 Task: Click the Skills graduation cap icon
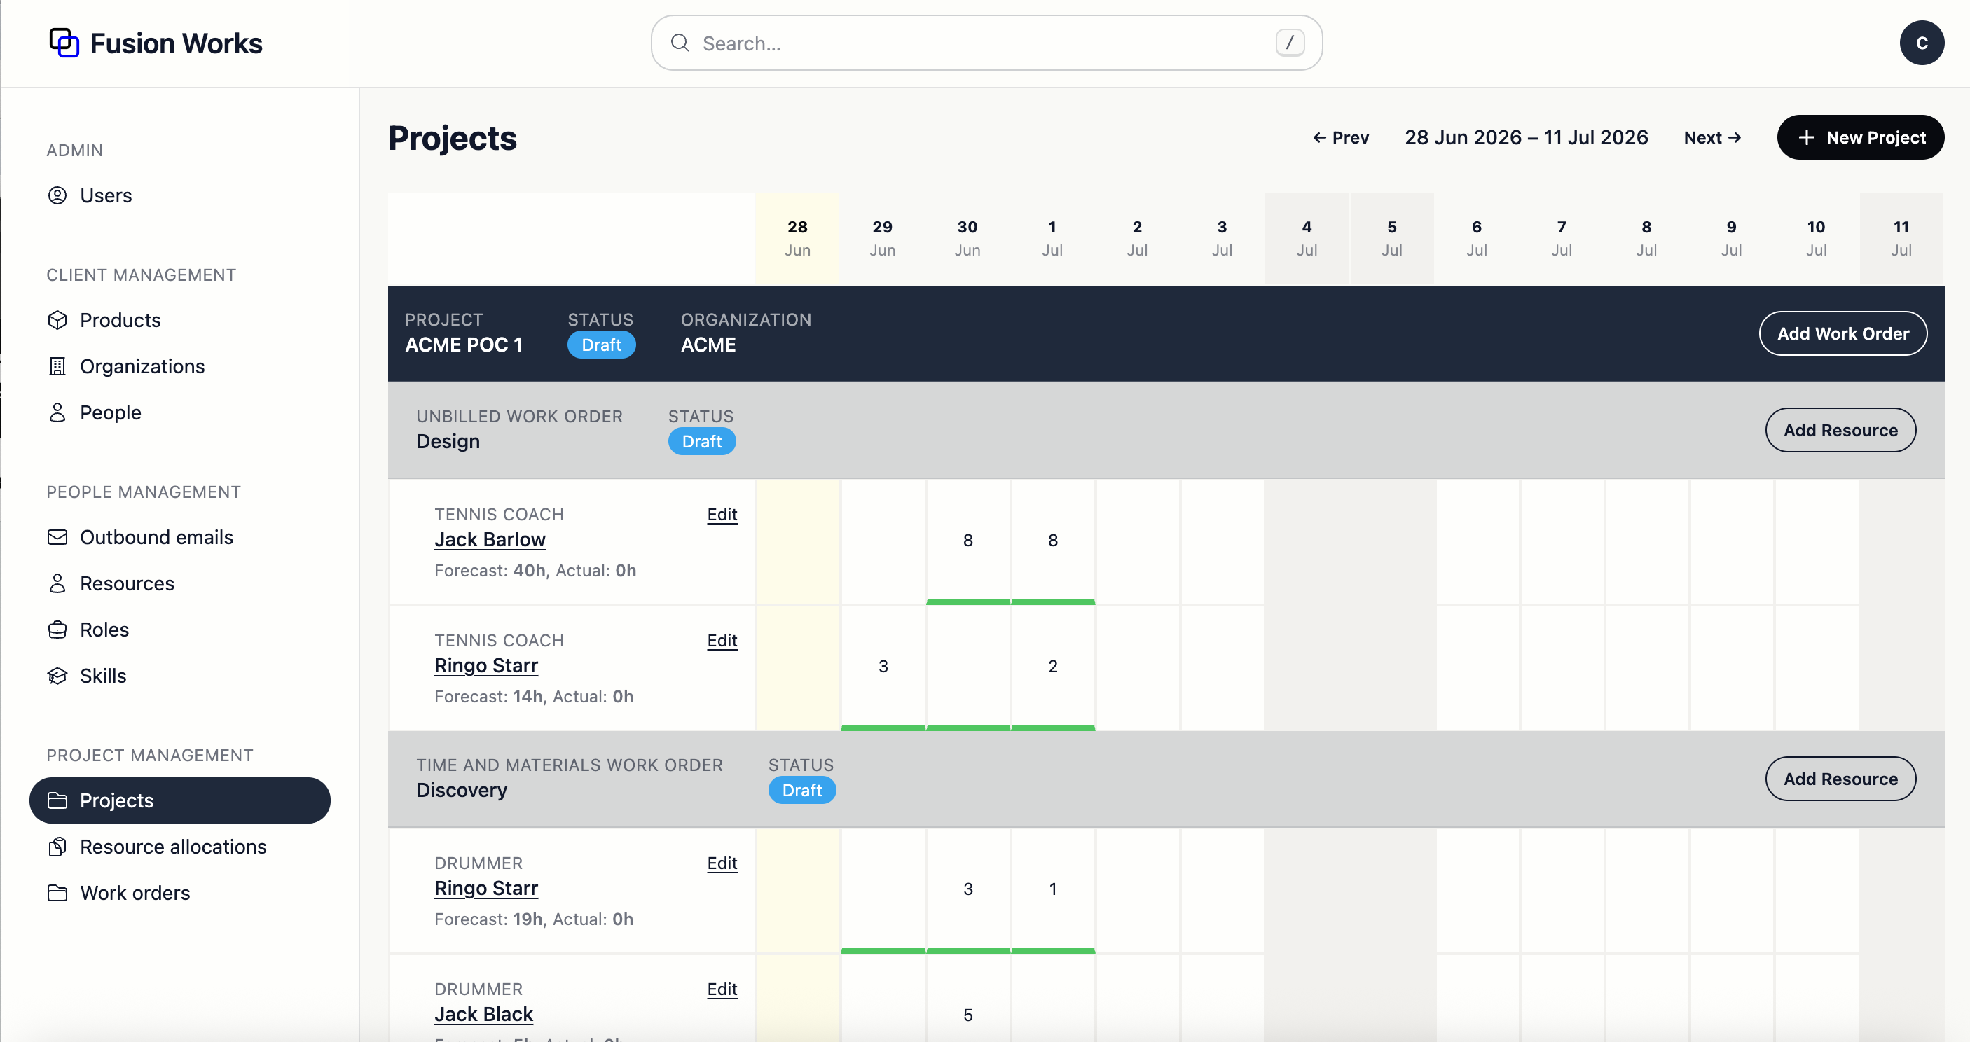[57, 676]
